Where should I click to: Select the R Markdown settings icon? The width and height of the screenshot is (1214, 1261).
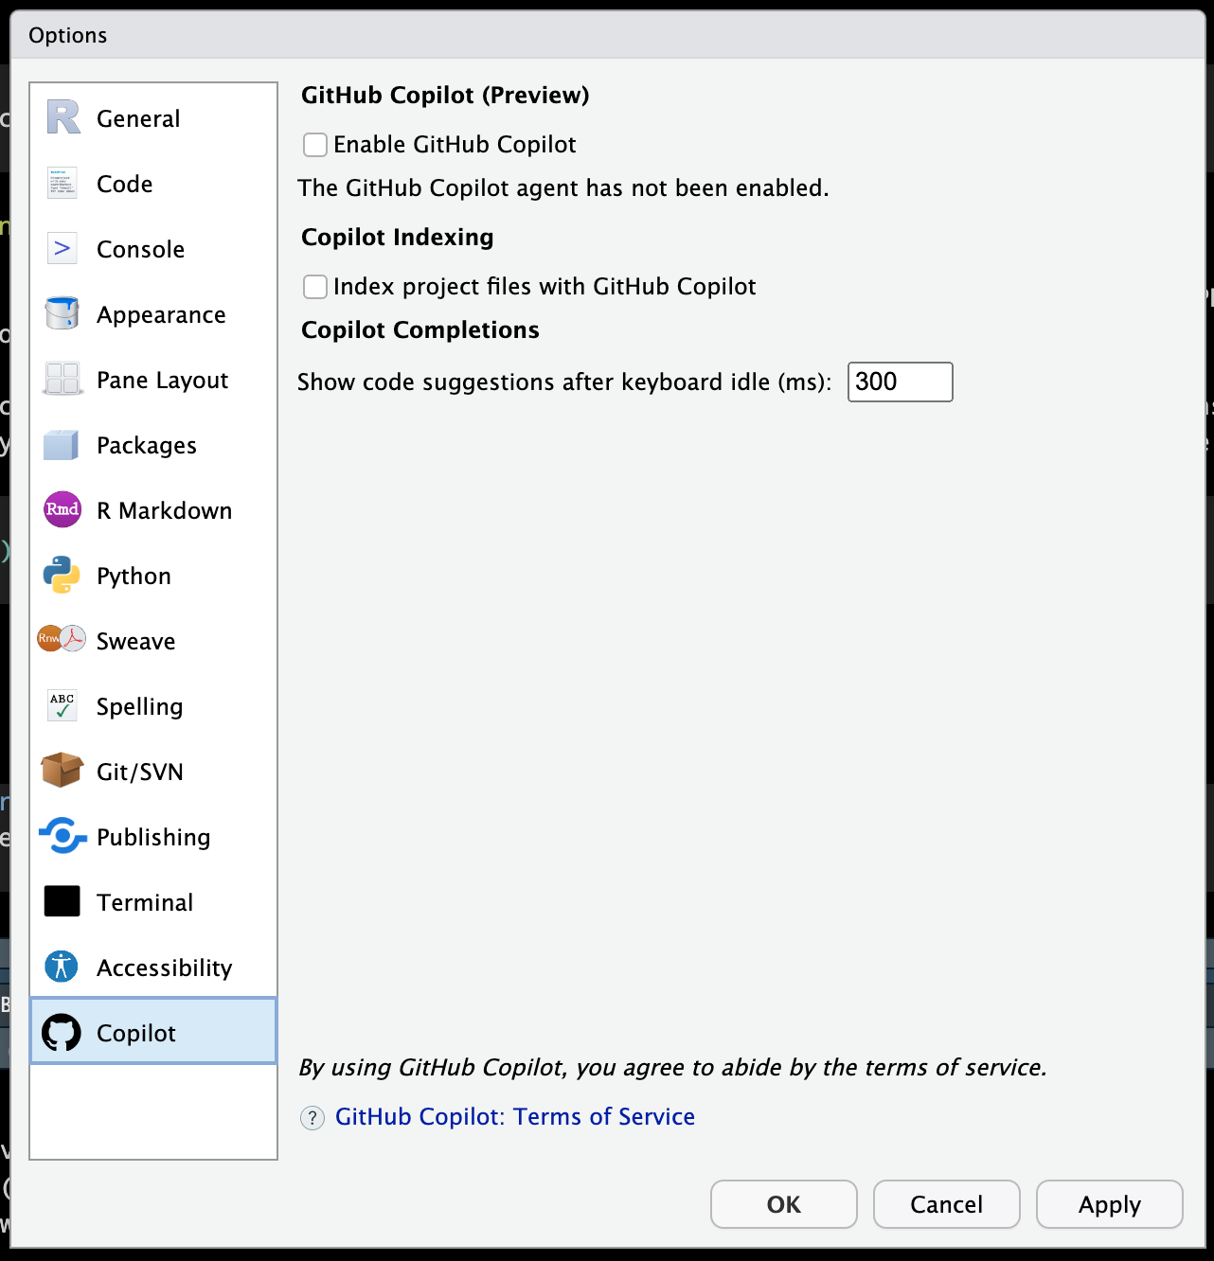tap(61, 509)
